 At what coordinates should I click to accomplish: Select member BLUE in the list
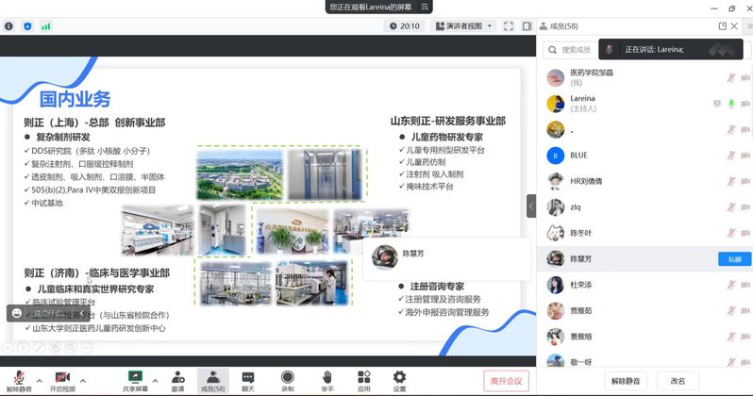click(x=644, y=155)
